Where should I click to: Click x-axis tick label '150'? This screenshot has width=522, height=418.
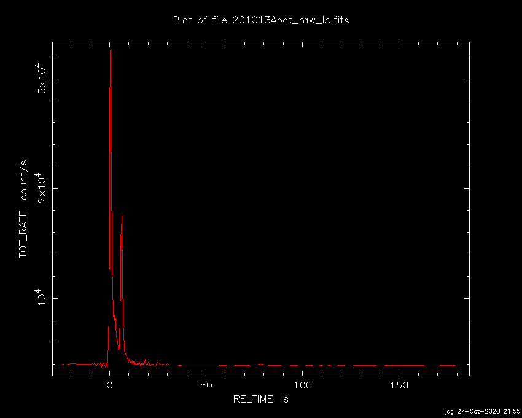tap(399, 385)
